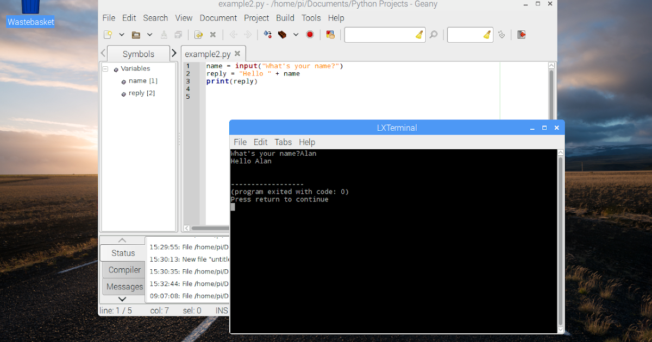Click the Save file toolbar icon
The image size is (652, 342).
[x=164, y=35]
